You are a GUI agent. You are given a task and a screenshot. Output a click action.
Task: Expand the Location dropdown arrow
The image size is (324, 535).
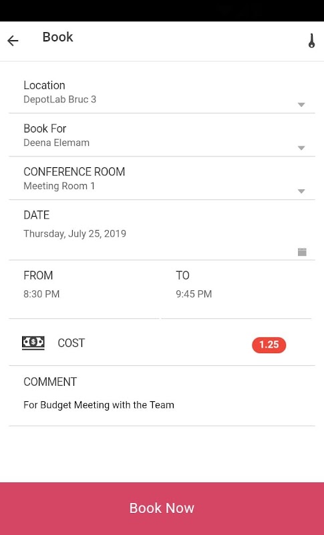pos(301,105)
